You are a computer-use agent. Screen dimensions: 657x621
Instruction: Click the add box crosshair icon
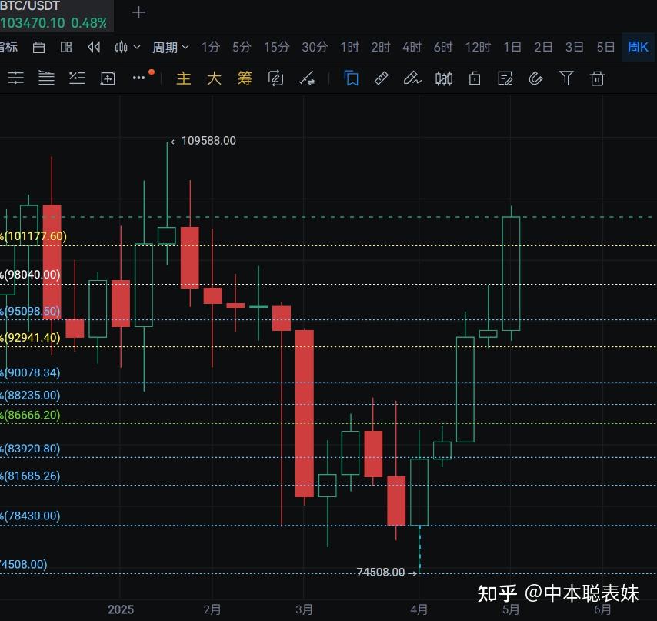point(108,78)
